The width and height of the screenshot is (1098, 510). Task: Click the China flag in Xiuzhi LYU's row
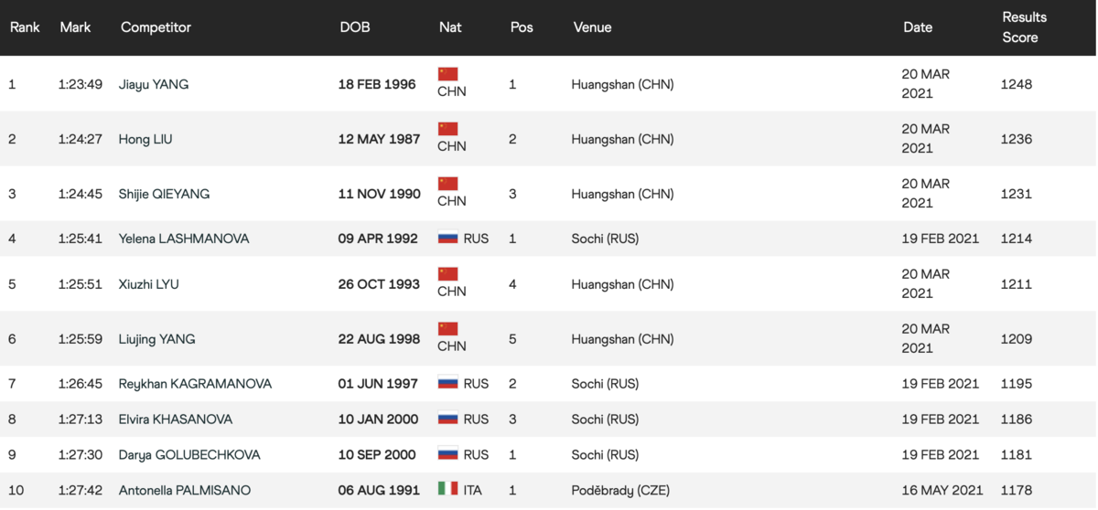(447, 274)
